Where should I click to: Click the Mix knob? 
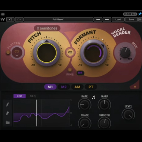click(x=125, y=53)
